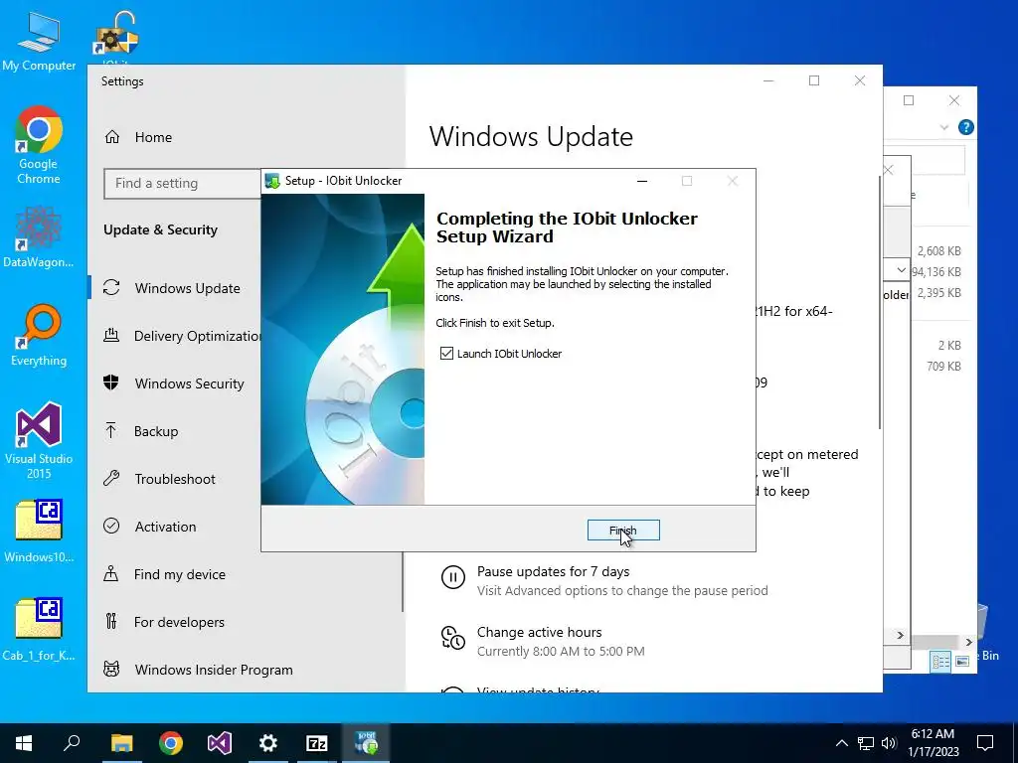Uncheck Launch IObit Unlocker checkbox
The width and height of the screenshot is (1018, 763).
(x=446, y=354)
